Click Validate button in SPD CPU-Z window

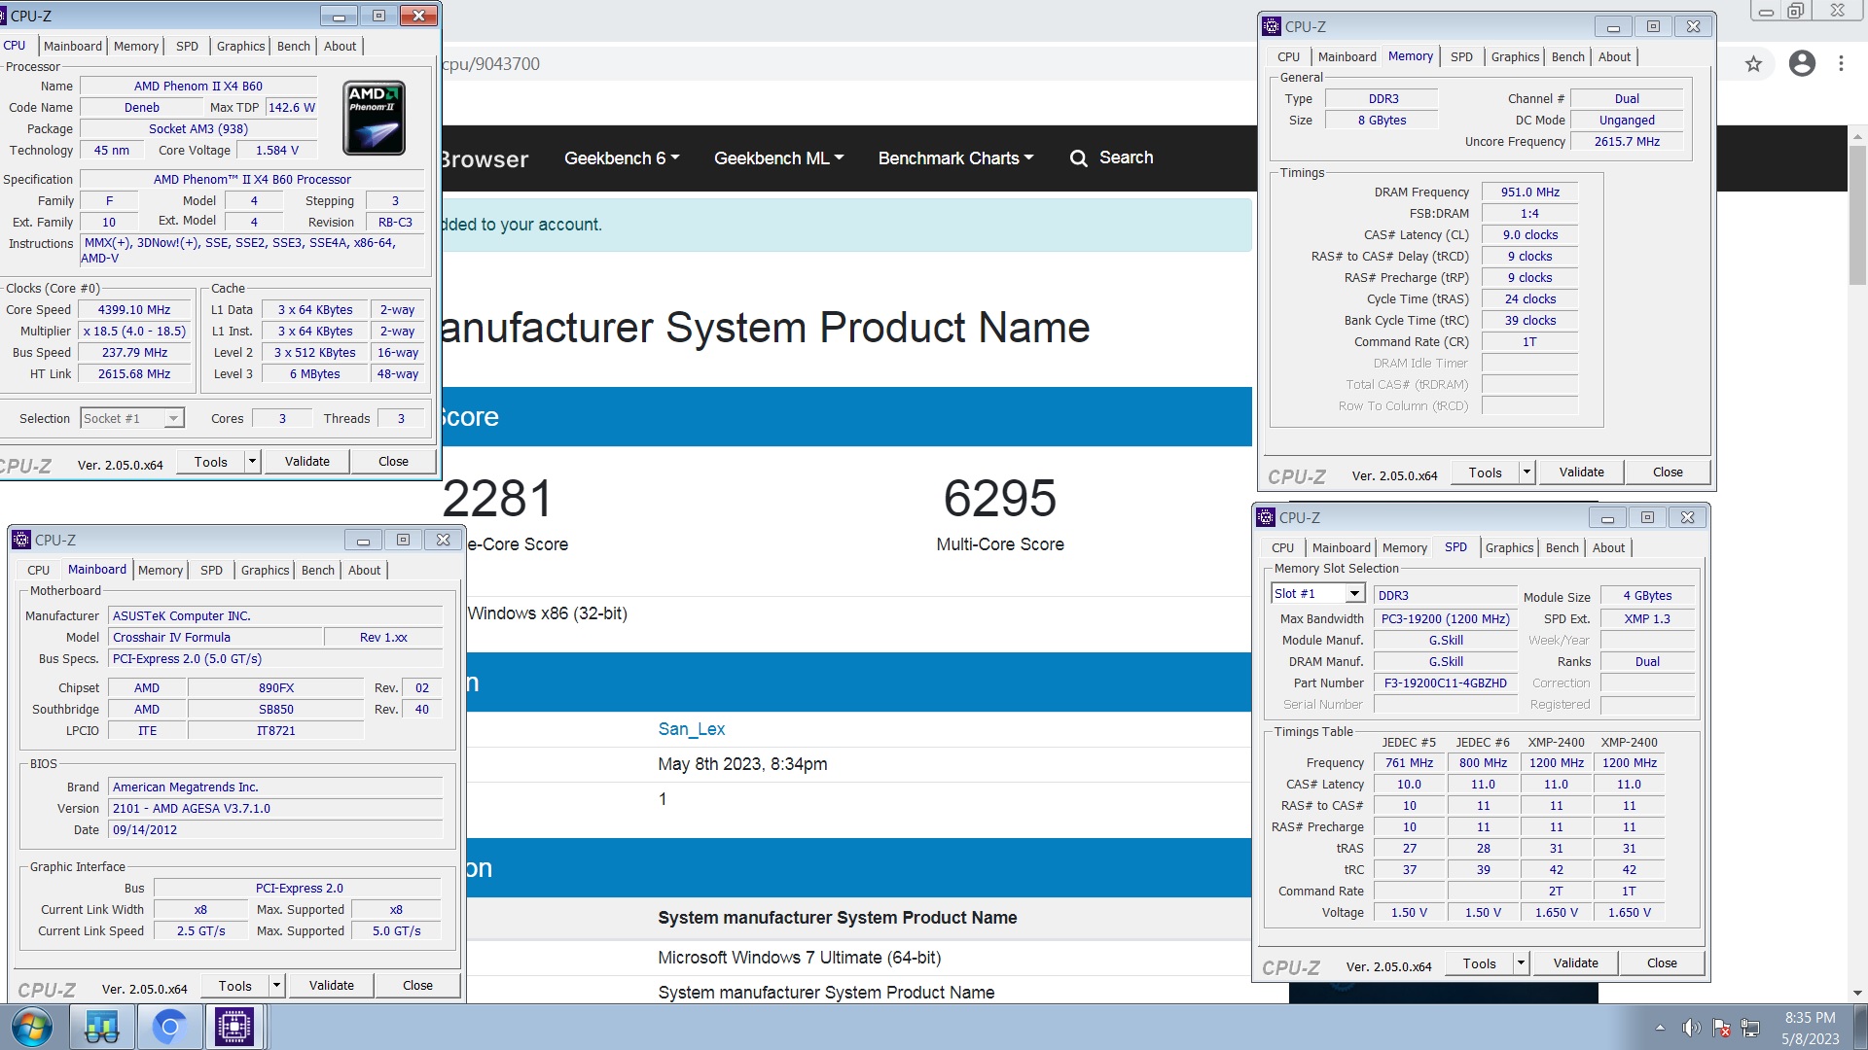tap(1575, 963)
